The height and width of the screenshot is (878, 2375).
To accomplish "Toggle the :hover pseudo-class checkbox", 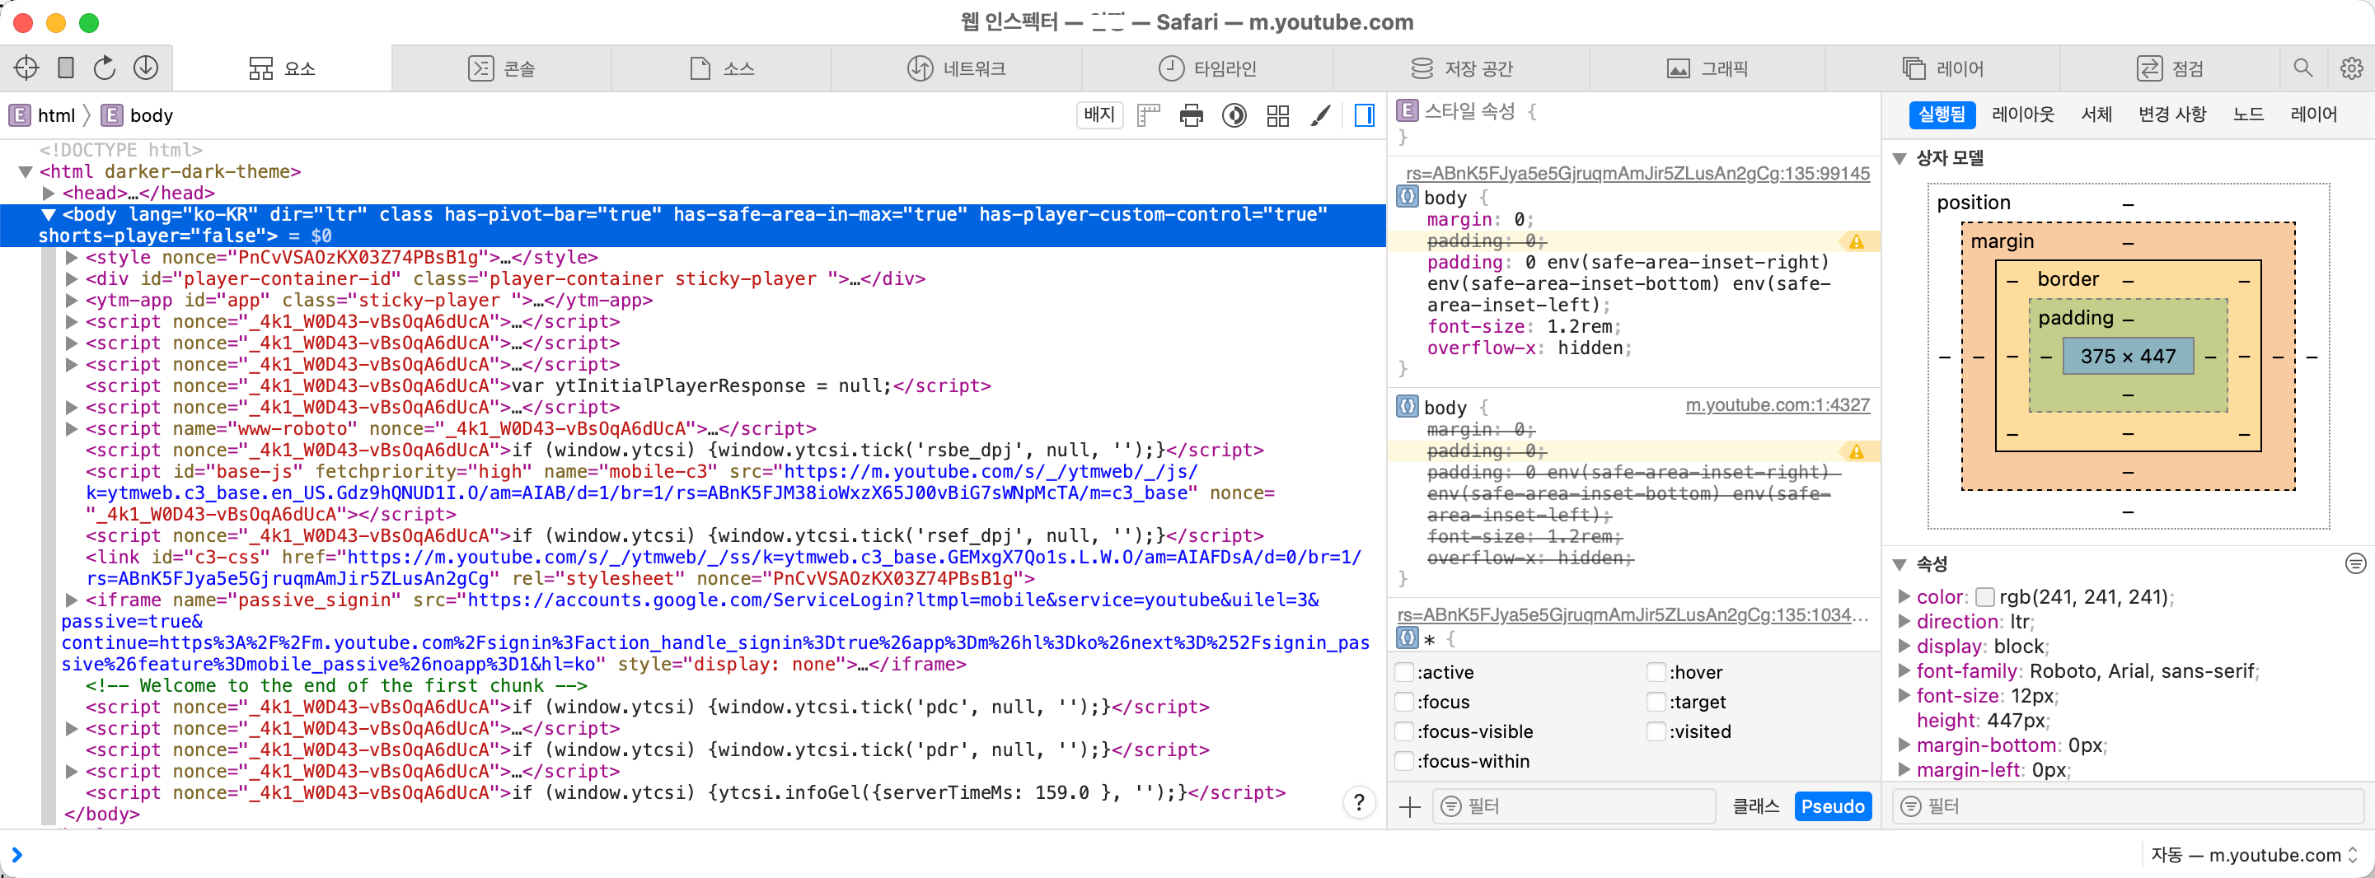I will click(x=1656, y=673).
